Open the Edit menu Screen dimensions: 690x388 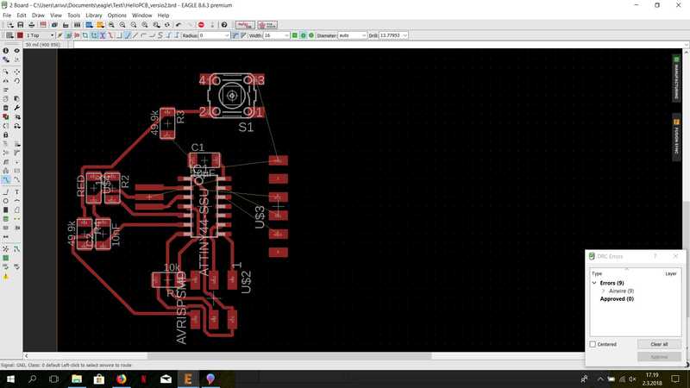point(21,15)
